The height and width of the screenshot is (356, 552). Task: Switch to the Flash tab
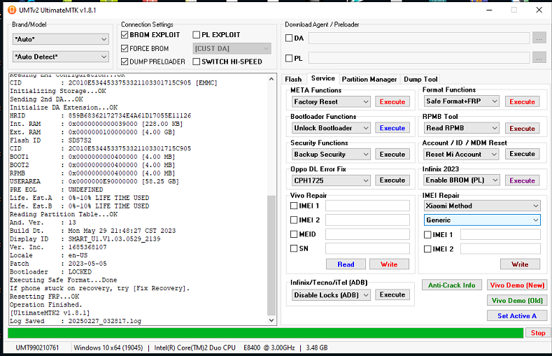pos(293,79)
